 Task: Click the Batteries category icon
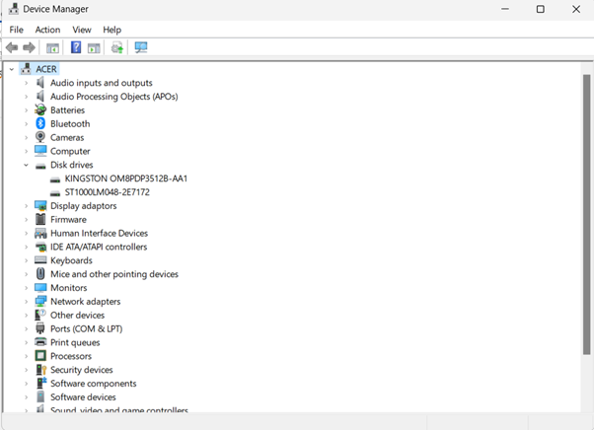[x=40, y=110]
